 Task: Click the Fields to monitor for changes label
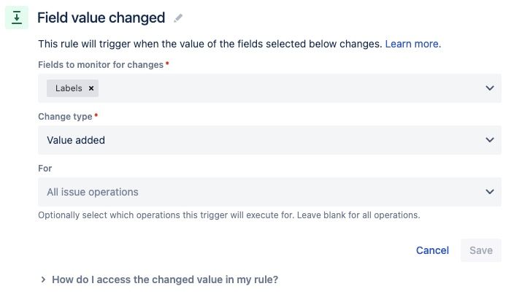[101, 64]
